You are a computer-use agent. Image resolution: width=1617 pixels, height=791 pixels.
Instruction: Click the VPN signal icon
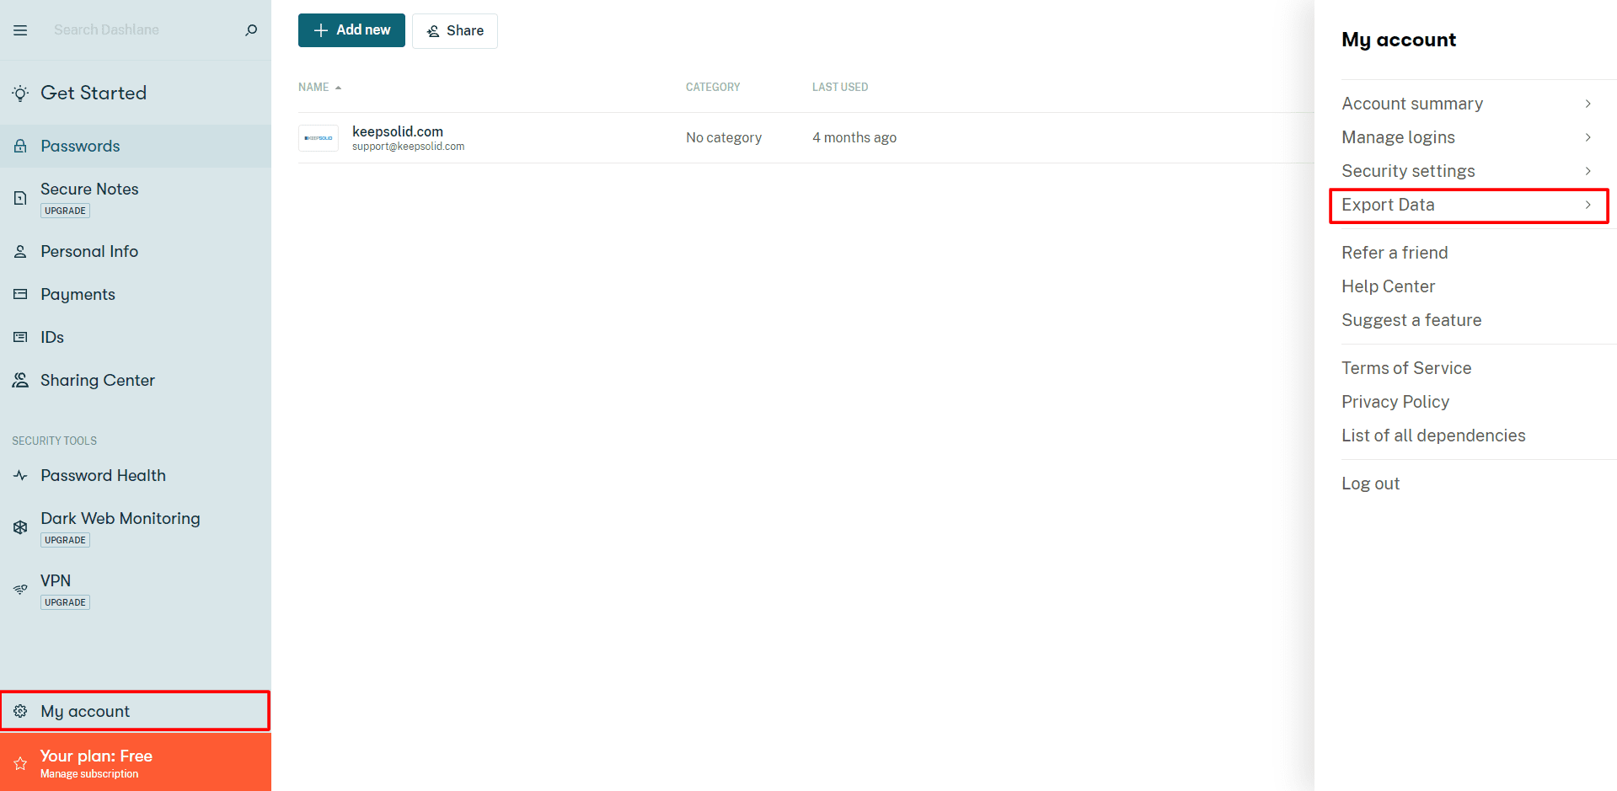20,590
